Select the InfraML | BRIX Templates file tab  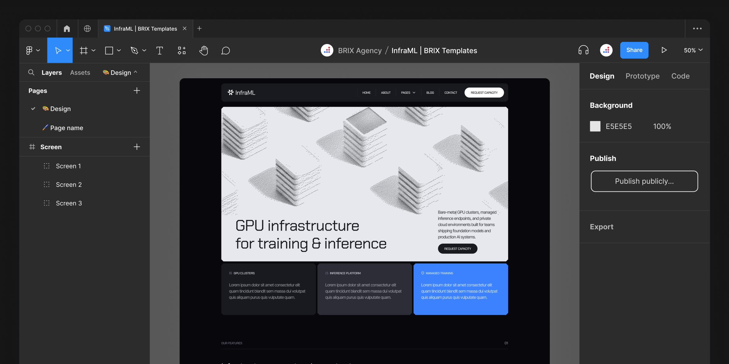click(145, 29)
